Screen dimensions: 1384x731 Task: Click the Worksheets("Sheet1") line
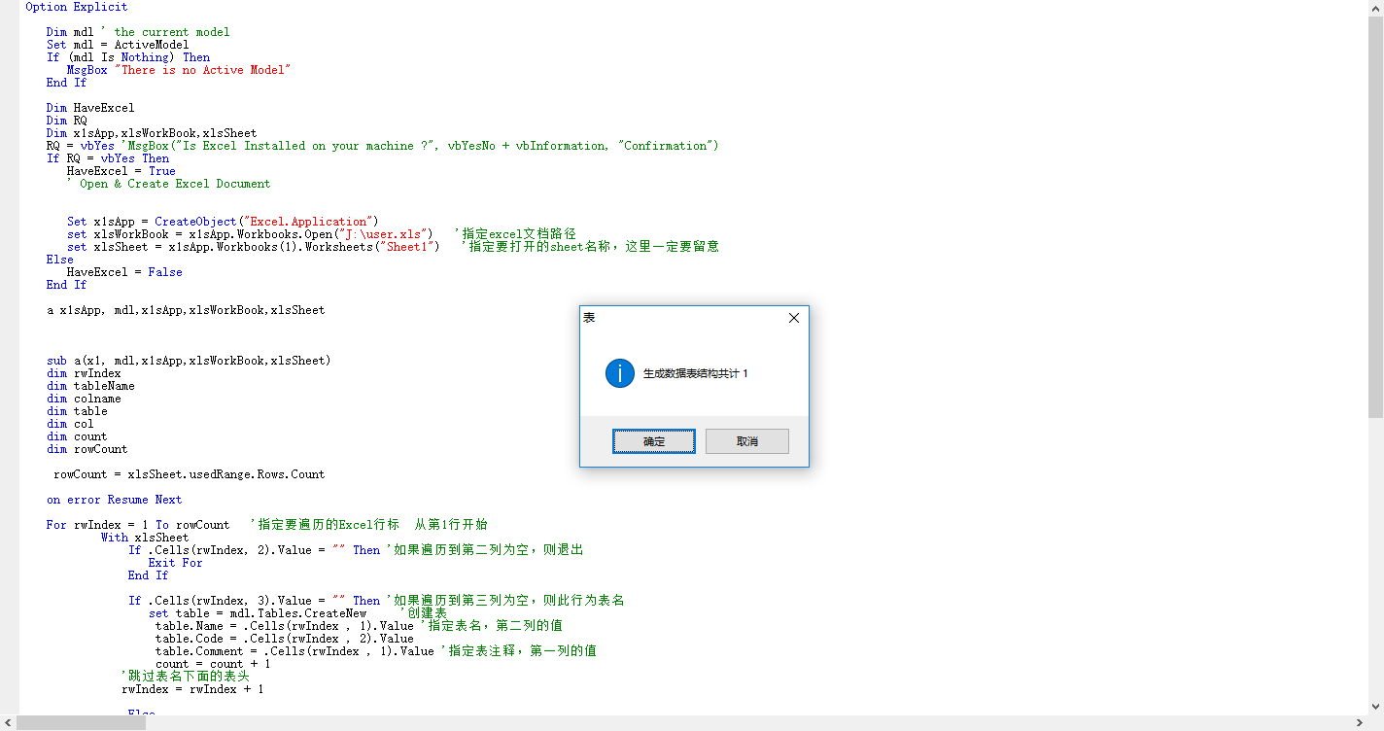coord(393,247)
